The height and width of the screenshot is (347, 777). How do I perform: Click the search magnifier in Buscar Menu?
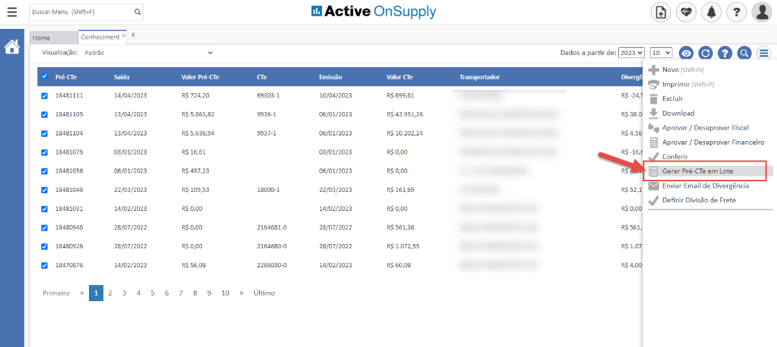(x=137, y=12)
